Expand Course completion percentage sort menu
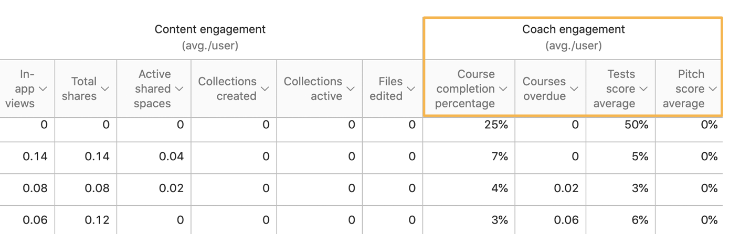The width and height of the screenshot is (740, 234). (503, 89)
